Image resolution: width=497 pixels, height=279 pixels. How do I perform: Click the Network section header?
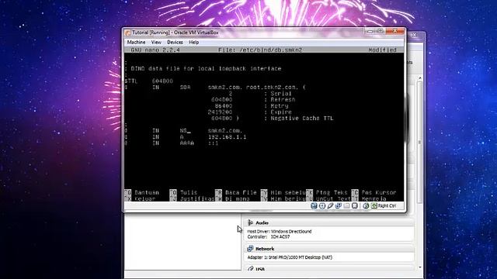tap(329, 249)
